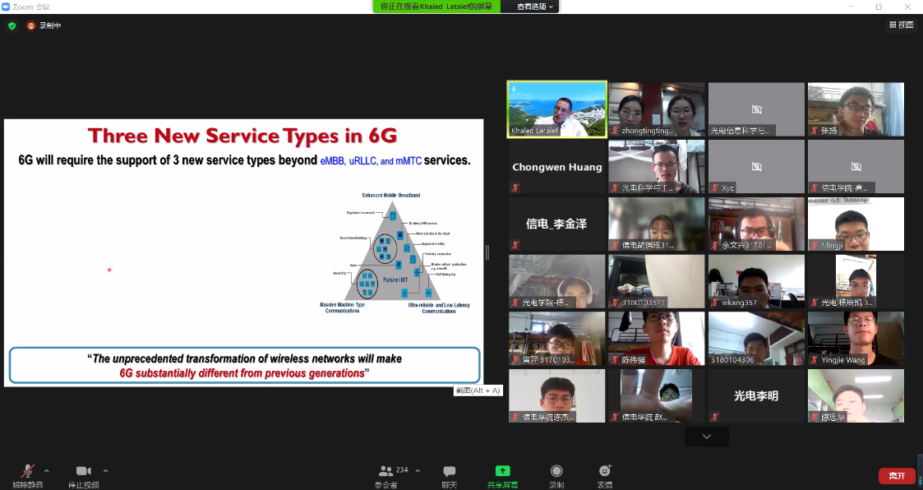Click the green encryption shield icon
Viewport: 923px width, 490px height.
(12, 25)
